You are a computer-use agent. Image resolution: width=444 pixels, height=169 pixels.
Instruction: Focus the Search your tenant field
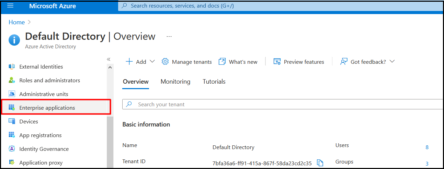[283, 104]
